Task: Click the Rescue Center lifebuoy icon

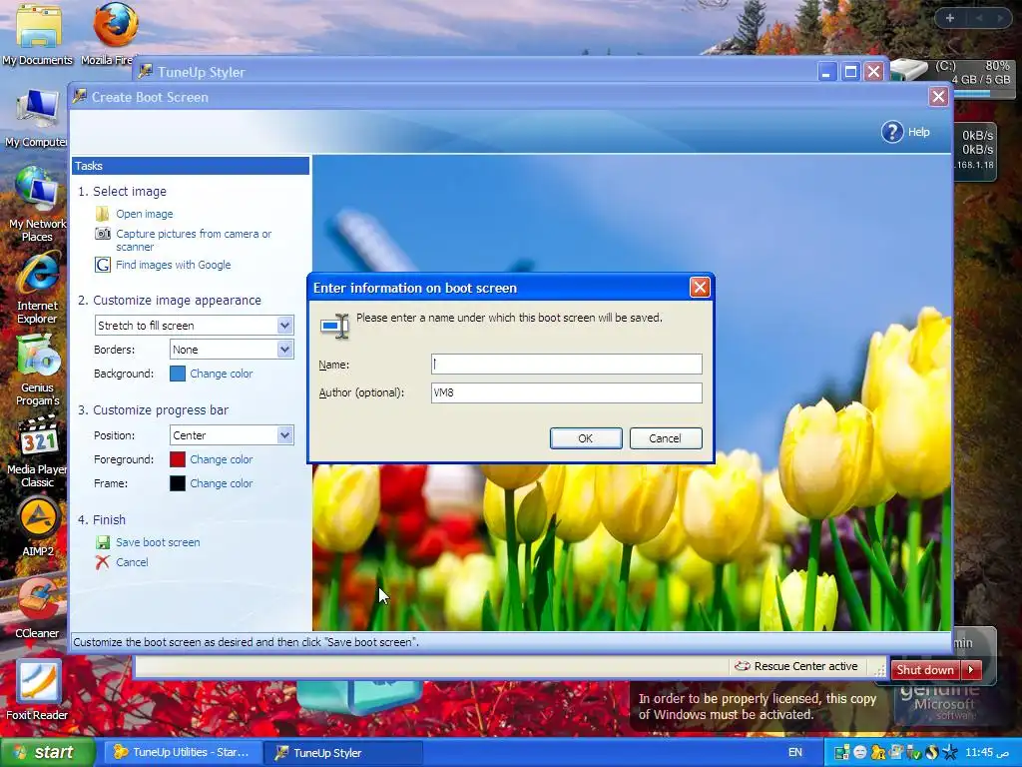Action: pos(743,666)
